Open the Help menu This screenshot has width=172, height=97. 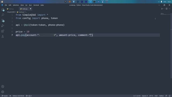[42, 5]
